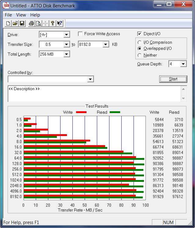Click the write value 10989
This screenshot has width=195, height=228.
click(158, 125)
